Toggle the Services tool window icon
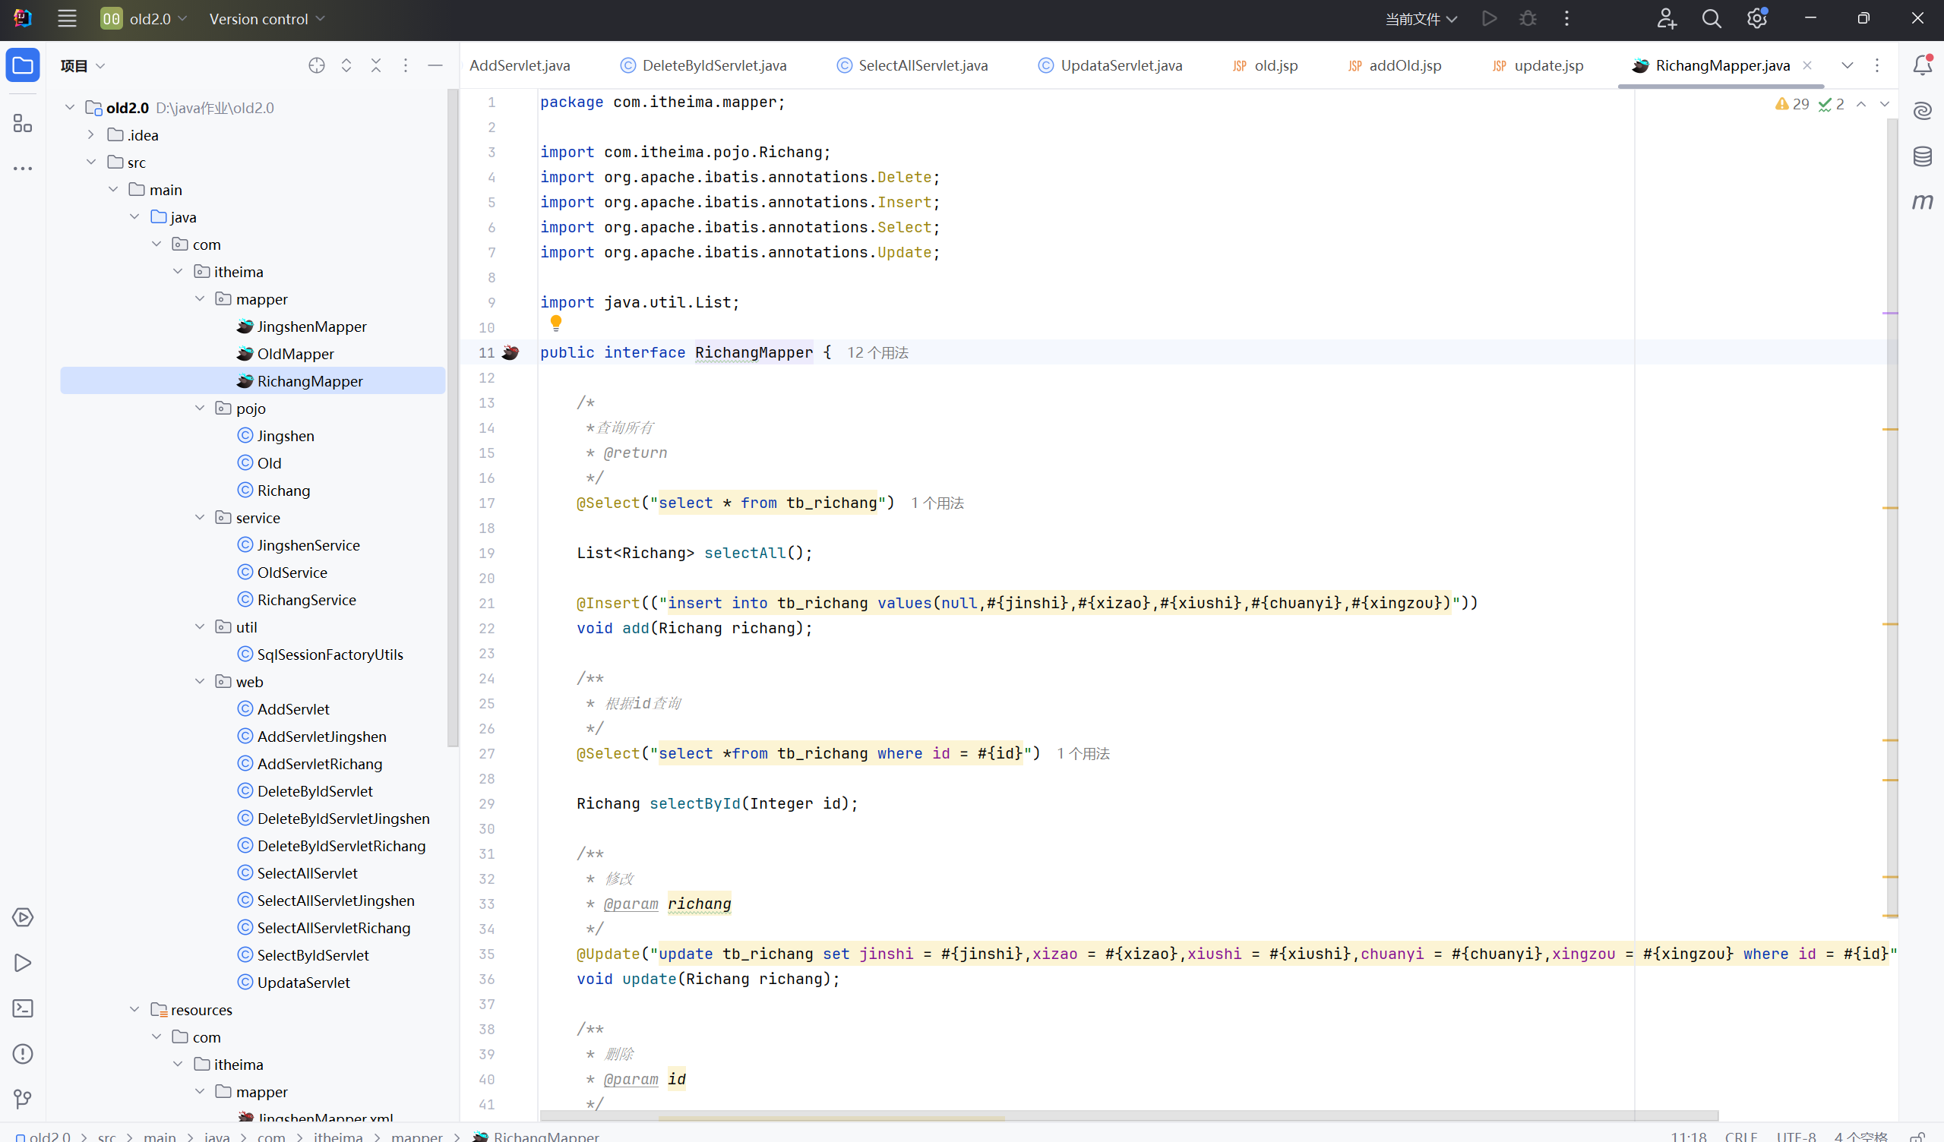 [x=23, y=916]
